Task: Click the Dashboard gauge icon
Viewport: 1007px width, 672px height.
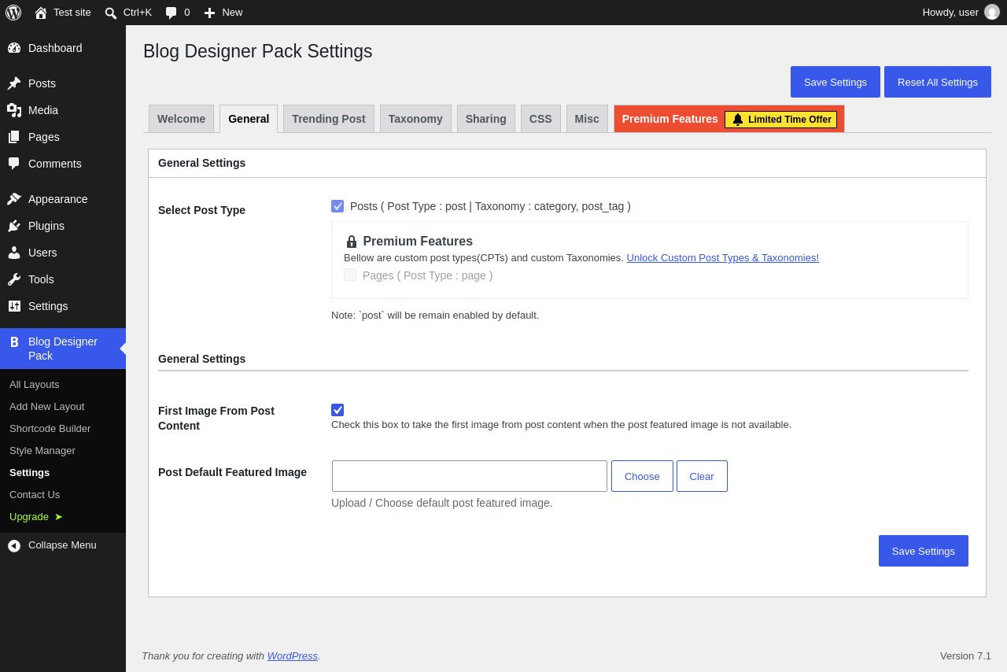Action: pyautogui.click(x=14, y=48)
